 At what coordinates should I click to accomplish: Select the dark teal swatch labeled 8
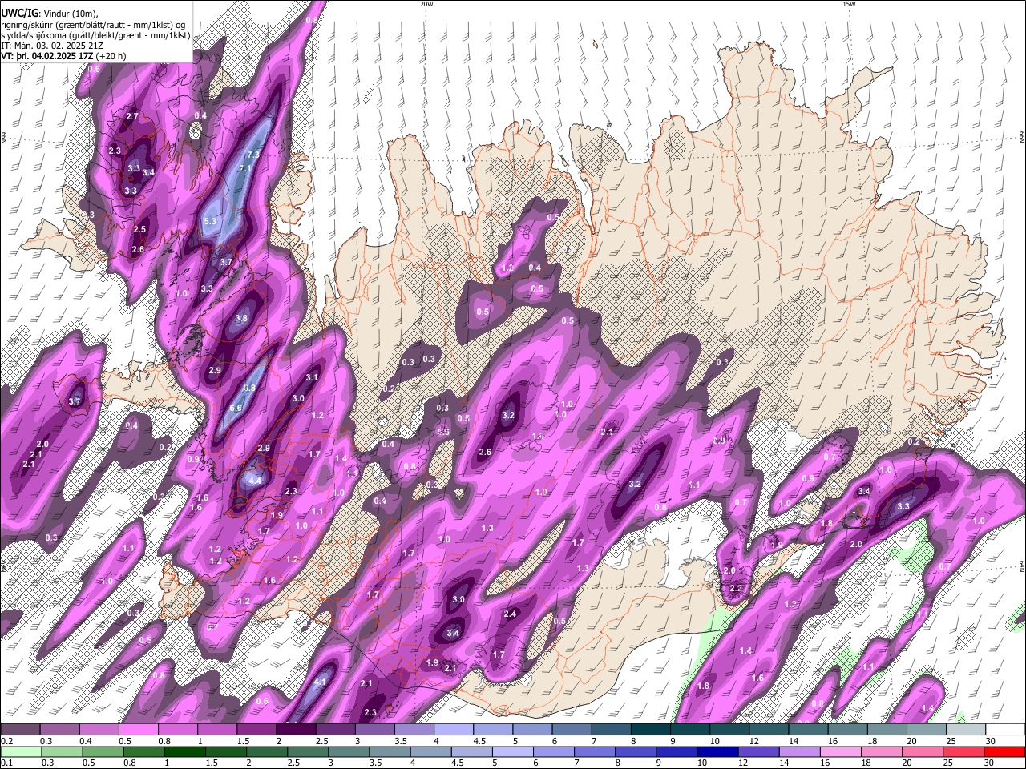pos(650,730)
